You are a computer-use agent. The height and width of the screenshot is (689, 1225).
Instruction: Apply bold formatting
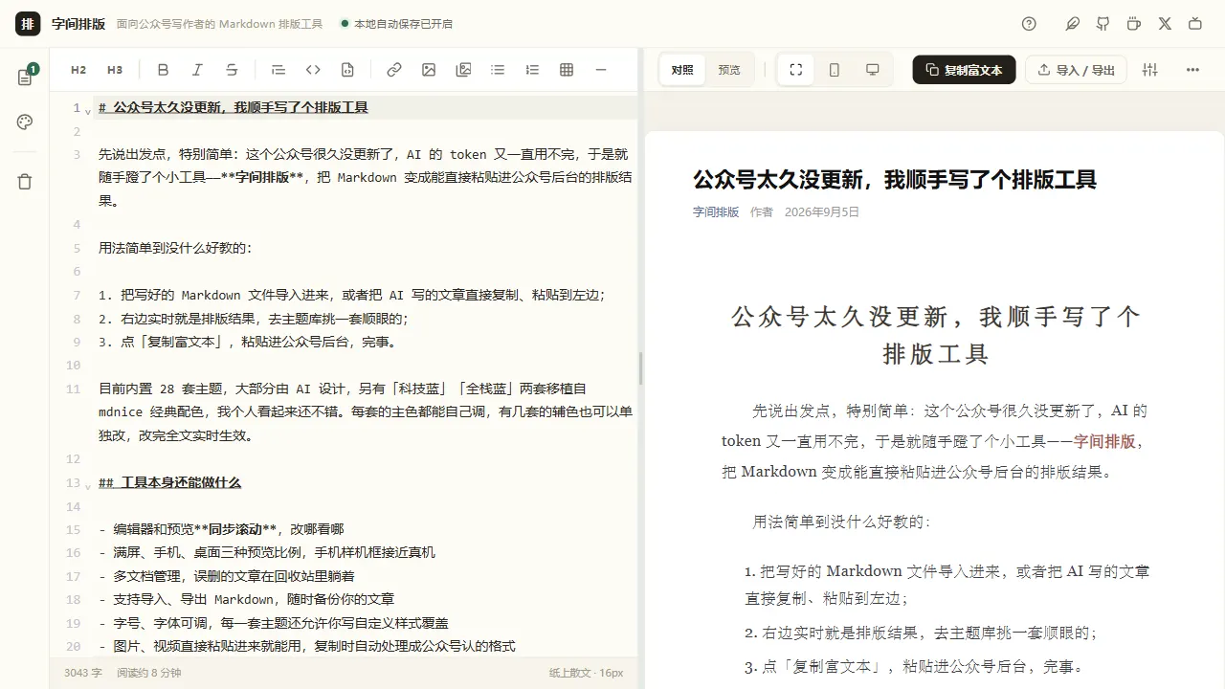click(163, 70)
